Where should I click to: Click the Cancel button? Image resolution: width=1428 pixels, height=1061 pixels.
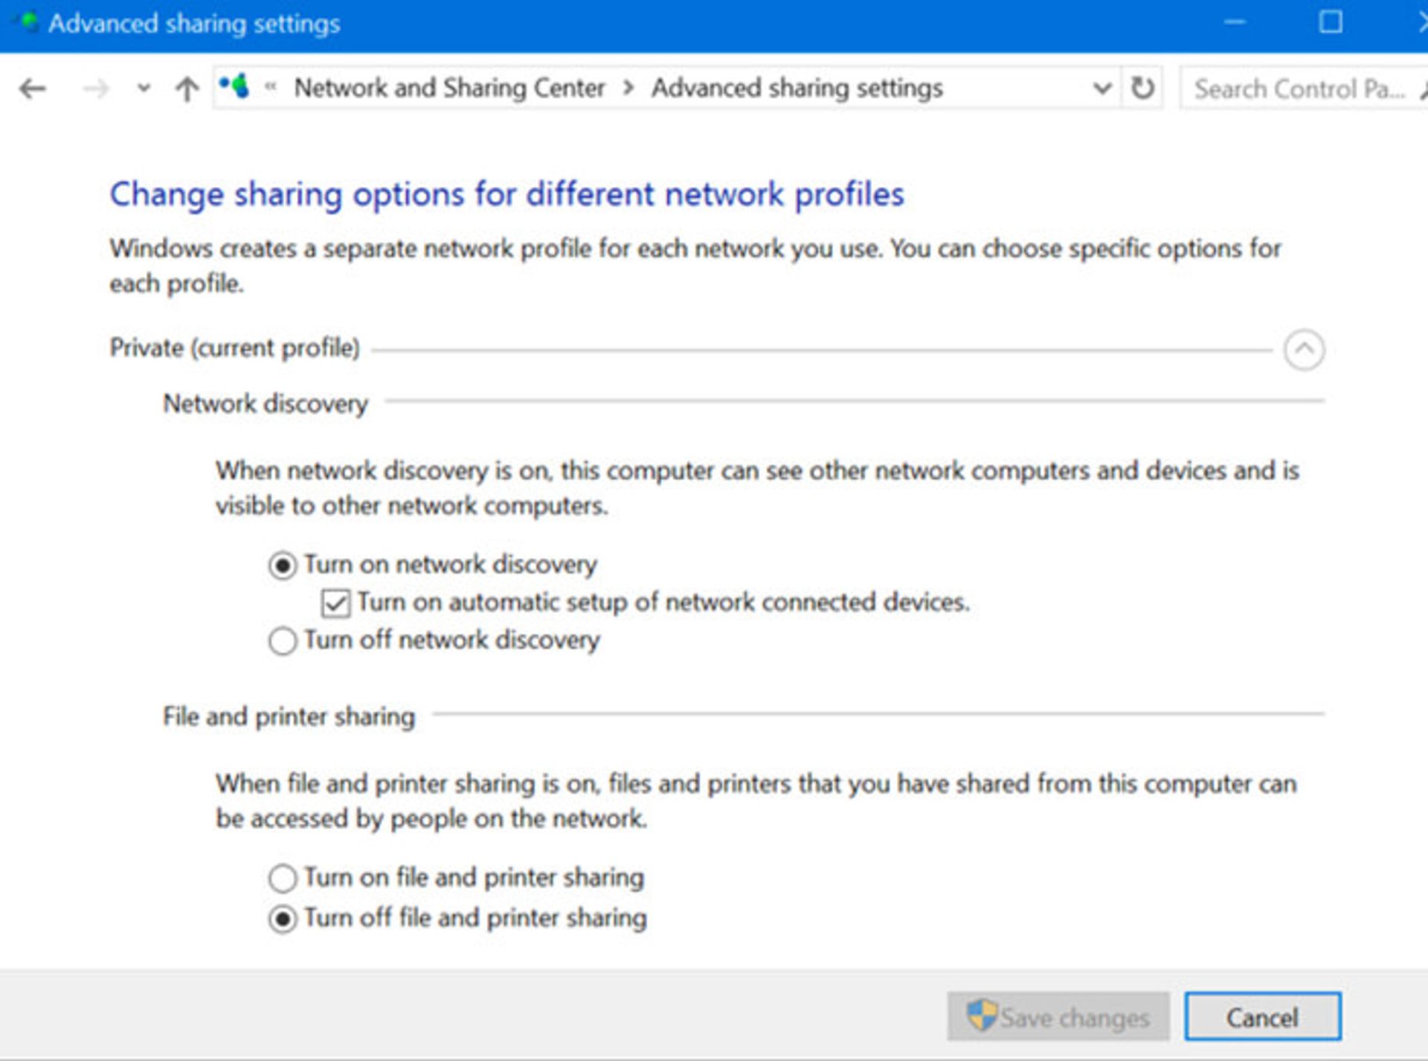(x=1261, y=1016)
